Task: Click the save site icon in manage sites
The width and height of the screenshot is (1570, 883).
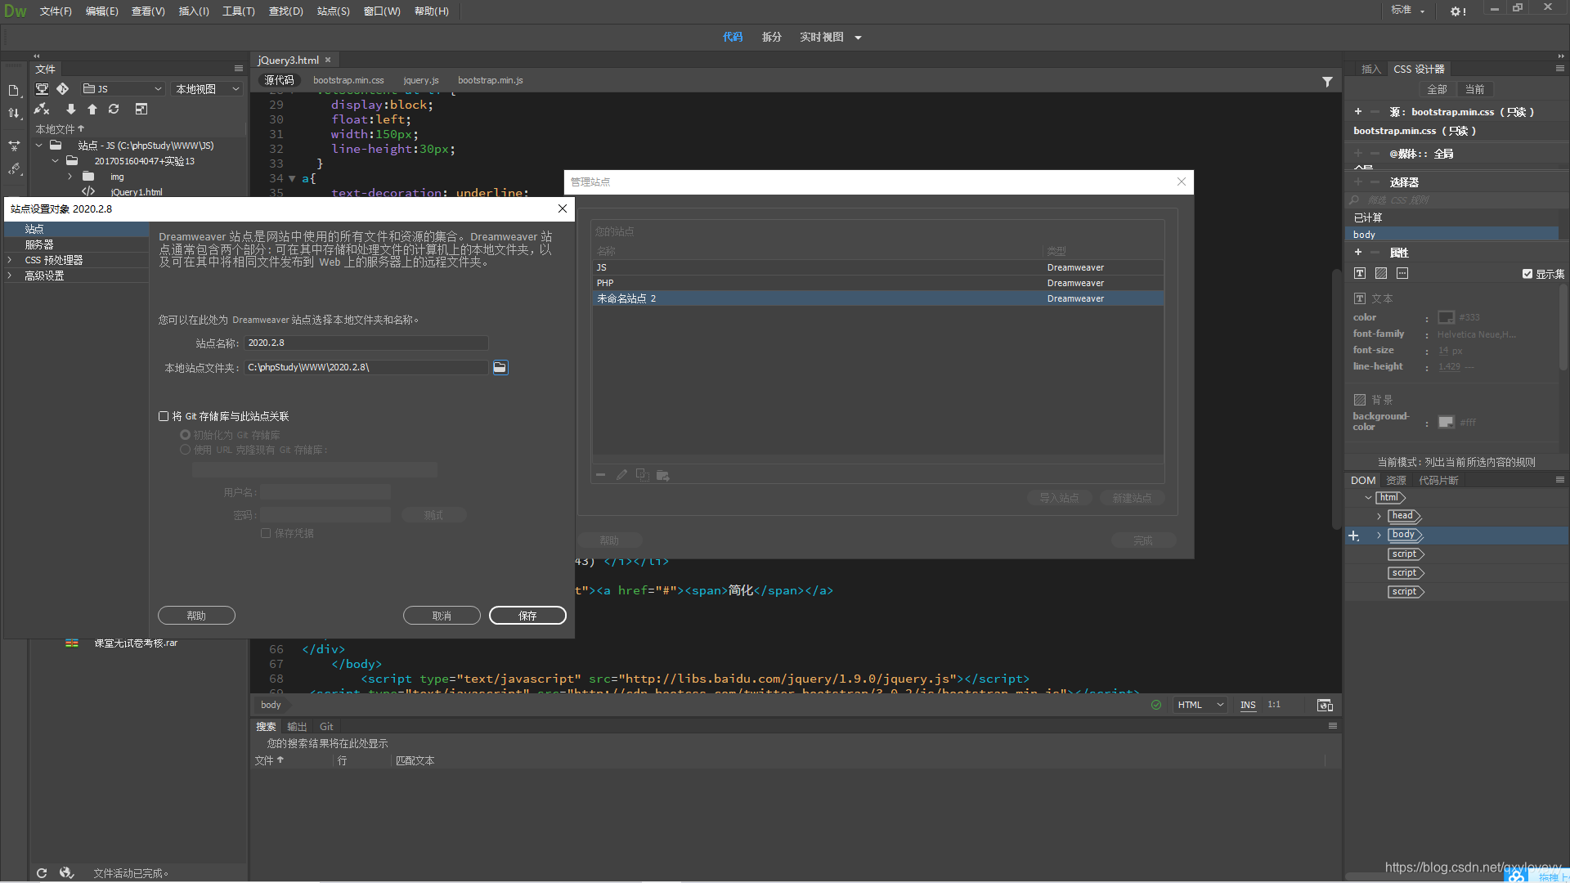Action: click(663, 474)
